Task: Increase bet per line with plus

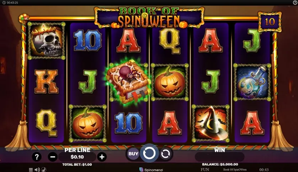Action: click(x=102, y=157)
